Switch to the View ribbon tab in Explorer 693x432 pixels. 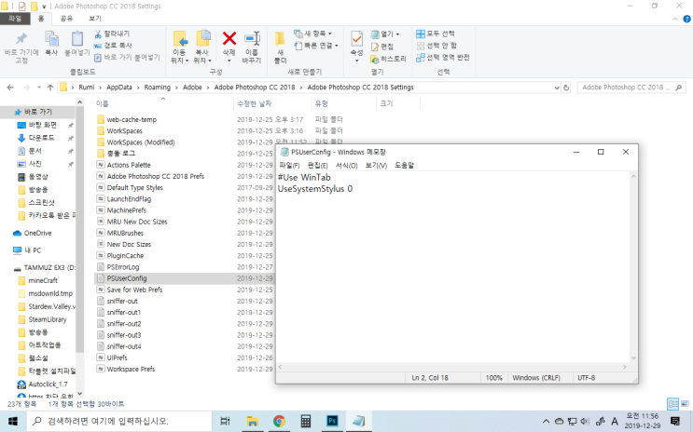pos(95,19)
